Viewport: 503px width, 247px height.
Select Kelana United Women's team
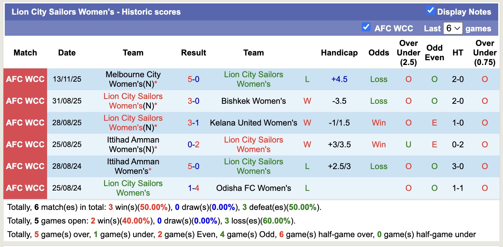[254, 123]
